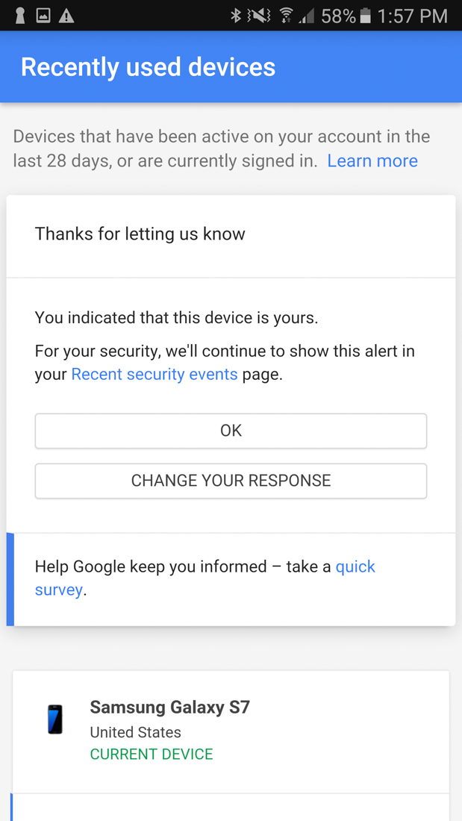Tap the Wi-Fi signal icon
Image resolution: width=462 pixels, height=821 pixels.
(286, 15)
